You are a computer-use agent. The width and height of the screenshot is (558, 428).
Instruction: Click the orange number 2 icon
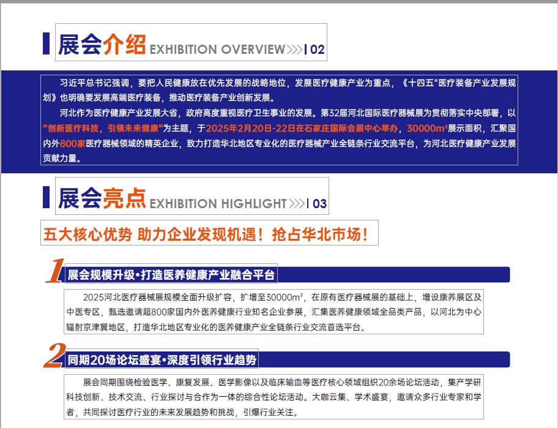(54, 356)
